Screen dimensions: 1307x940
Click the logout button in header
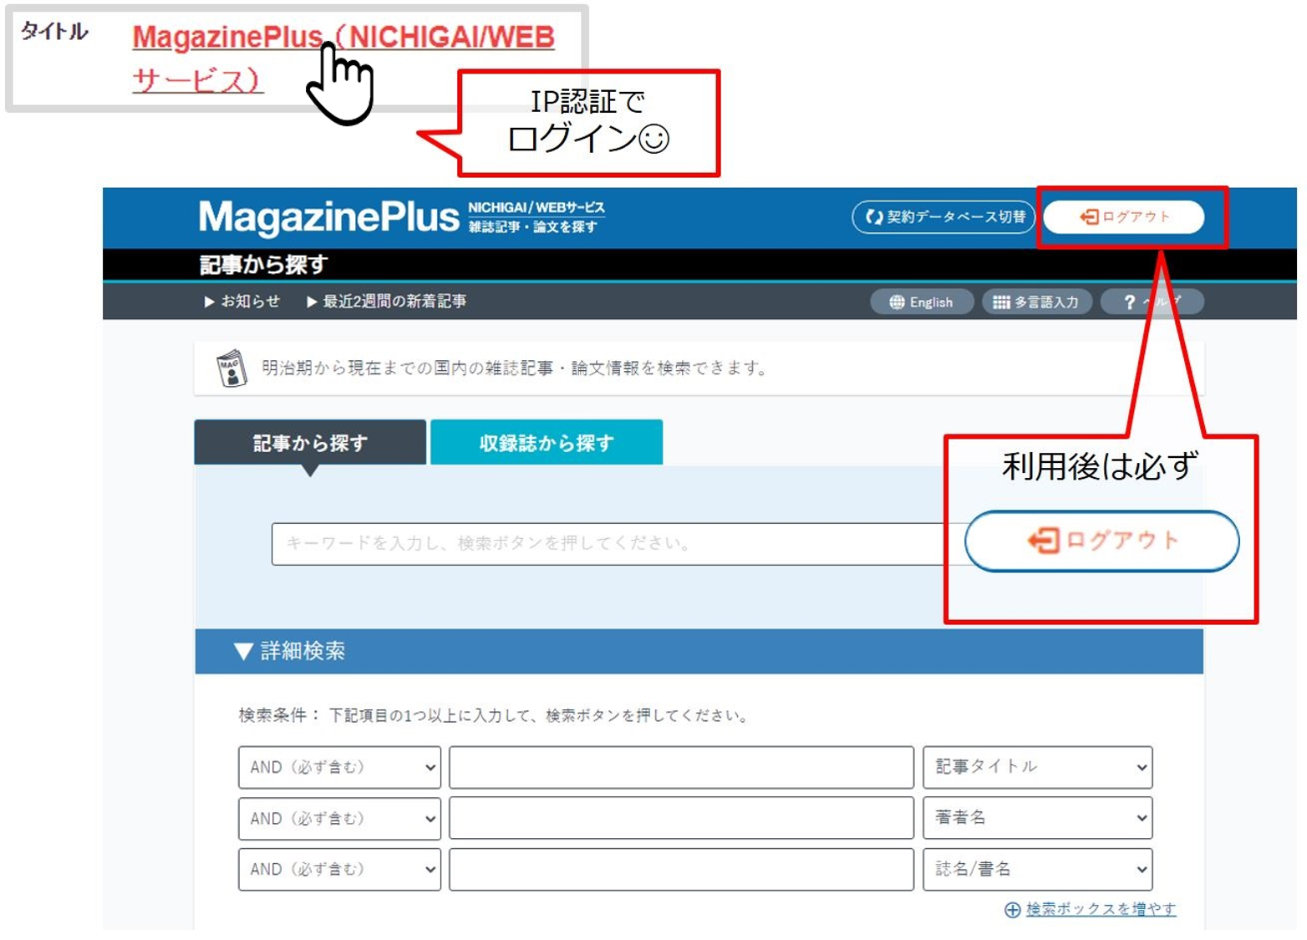coord(1123,217)
